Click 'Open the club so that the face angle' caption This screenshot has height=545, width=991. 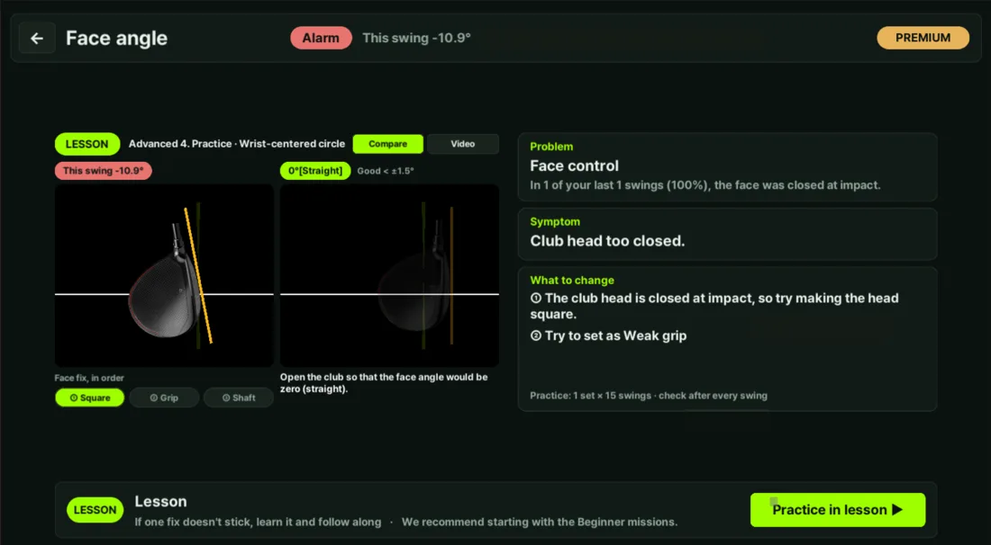[384, 383]
